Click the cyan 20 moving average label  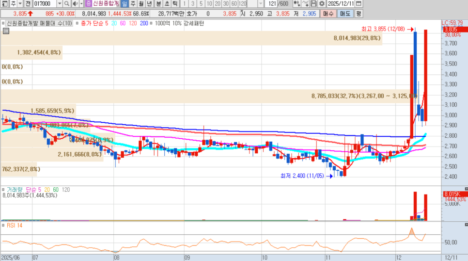114,23
